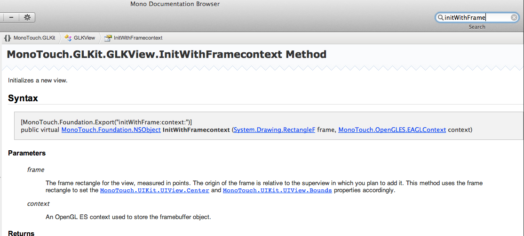Follow MonoTouch.UIKit.UIView.Center link
Screen dimensions: 524x236
[155, 190]
